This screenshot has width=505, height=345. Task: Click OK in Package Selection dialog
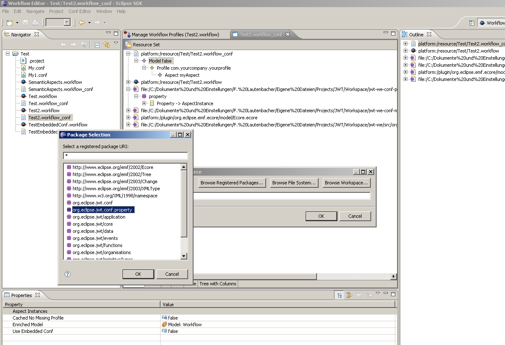pos(138,274)
